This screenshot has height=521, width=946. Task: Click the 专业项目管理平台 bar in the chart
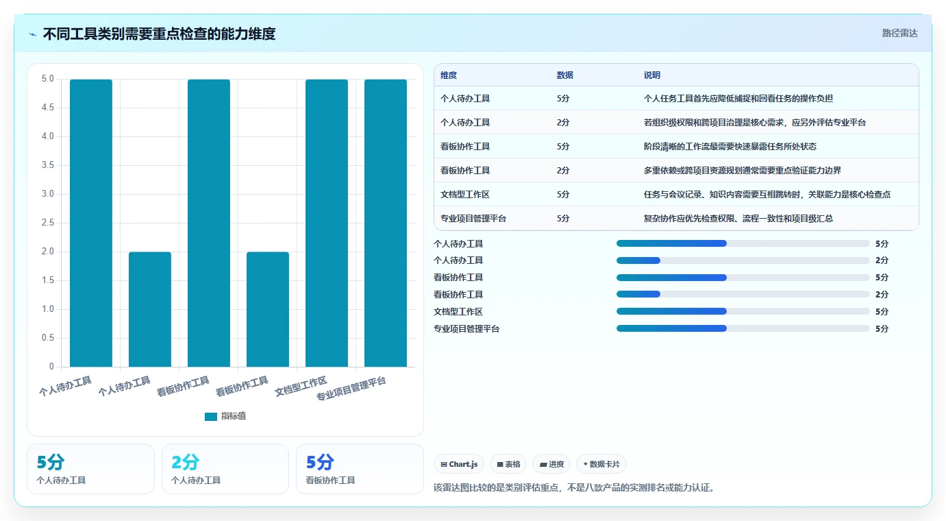point(386,223)
